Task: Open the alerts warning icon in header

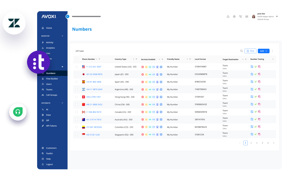Action: (228, 17)
